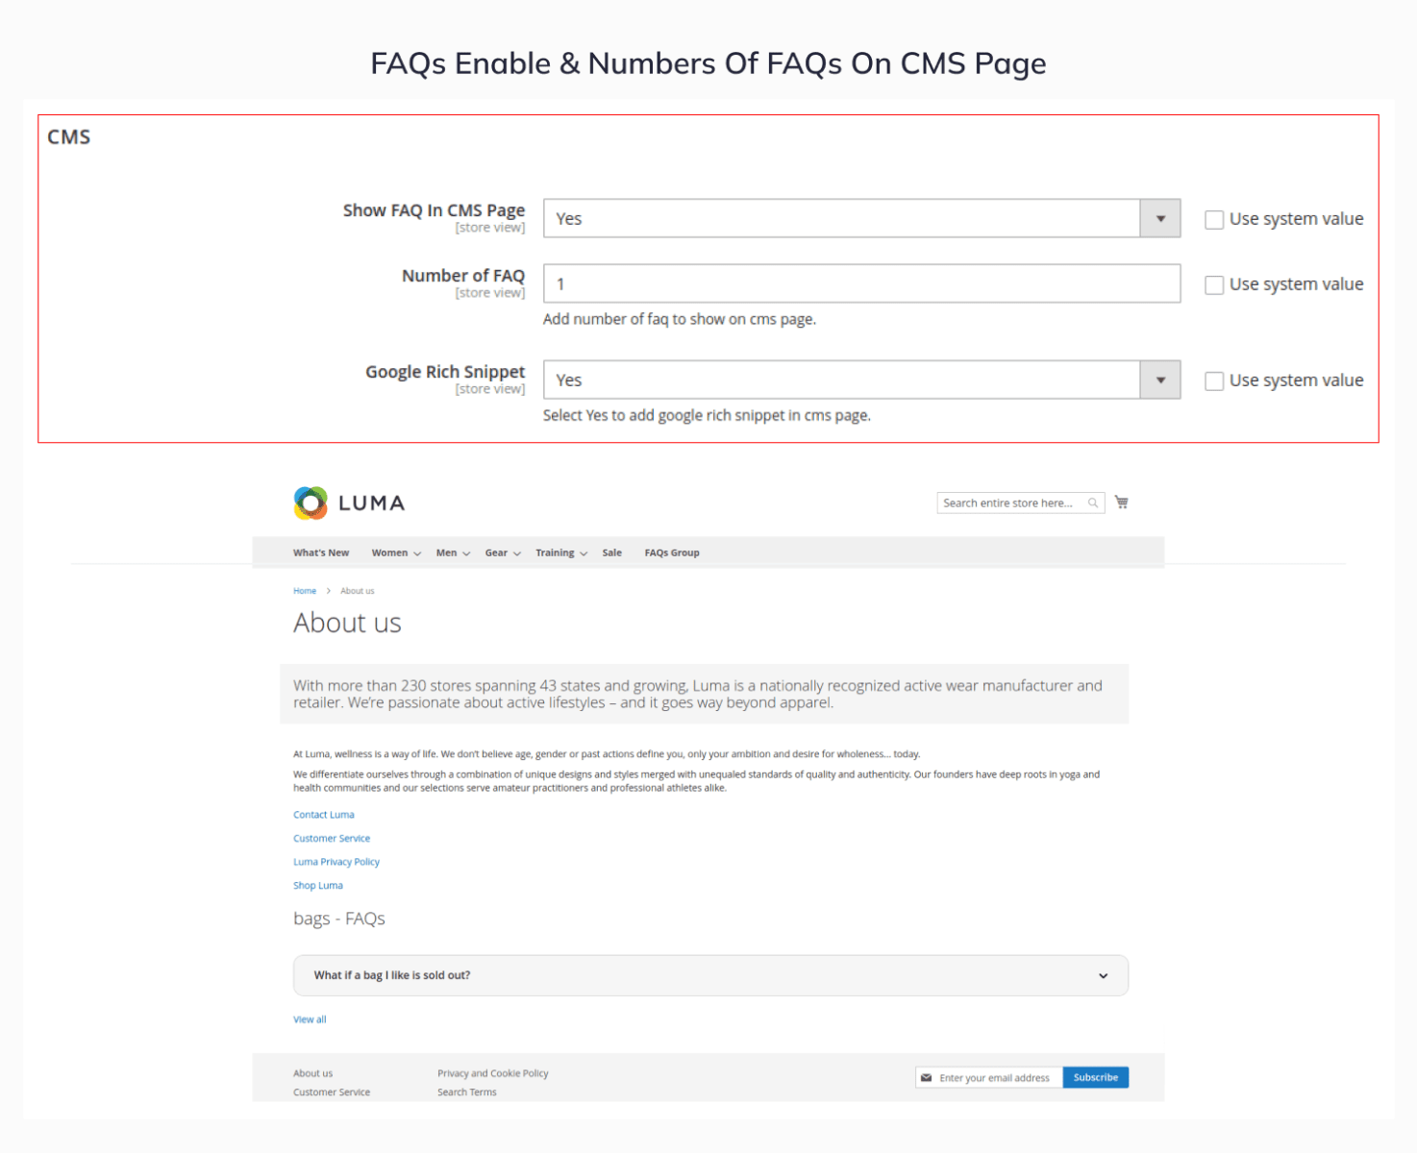Open the shopping cart icon
Screen dimensions: 1417x1153
click(1121, 503)
